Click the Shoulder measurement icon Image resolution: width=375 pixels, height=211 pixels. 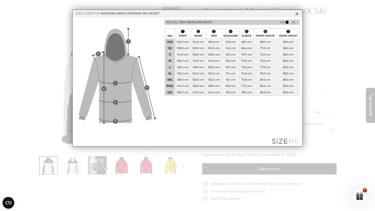(x=231, y=31)
